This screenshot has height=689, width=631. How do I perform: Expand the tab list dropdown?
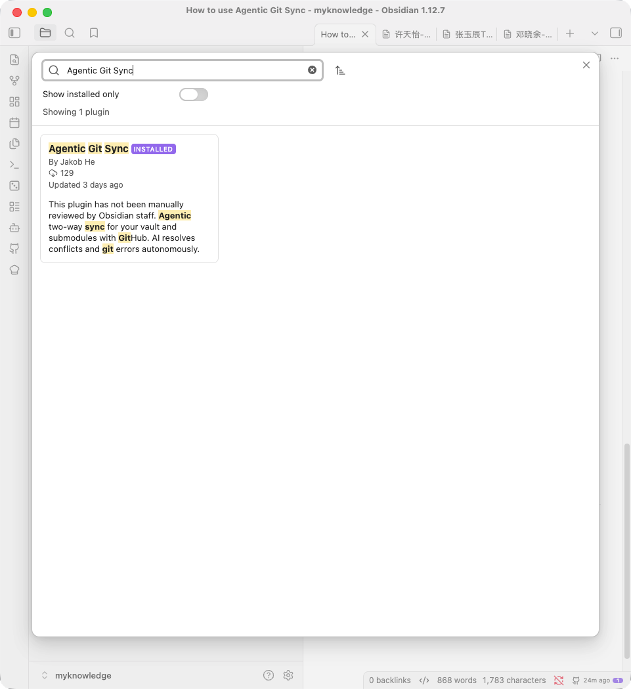pyautogui.click(x=594, y=33)
